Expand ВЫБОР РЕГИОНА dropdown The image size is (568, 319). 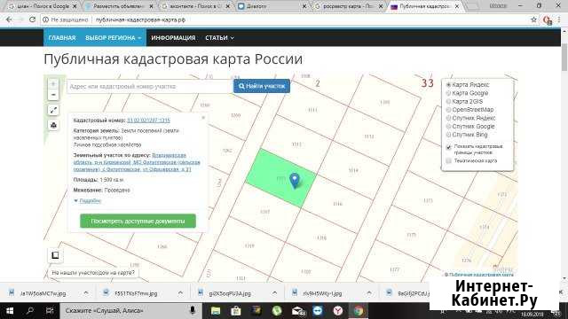point(113,37)
